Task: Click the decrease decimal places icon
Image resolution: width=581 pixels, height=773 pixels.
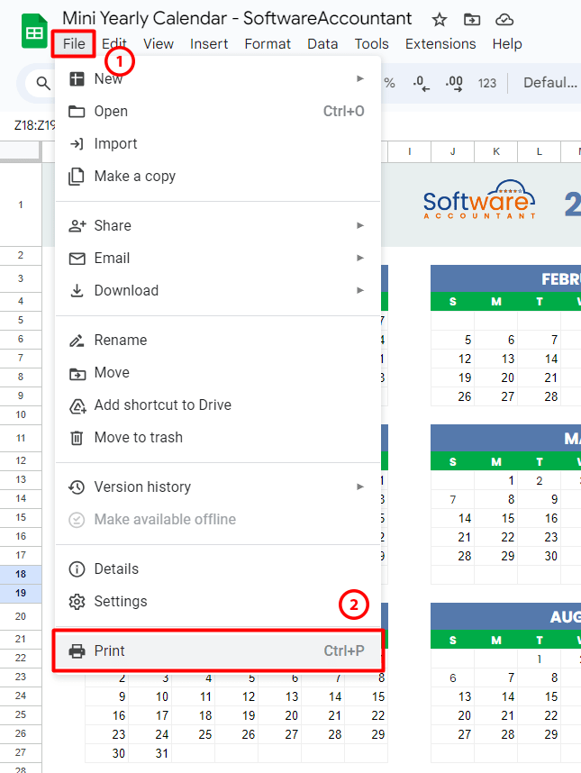Action: point(421,83)
